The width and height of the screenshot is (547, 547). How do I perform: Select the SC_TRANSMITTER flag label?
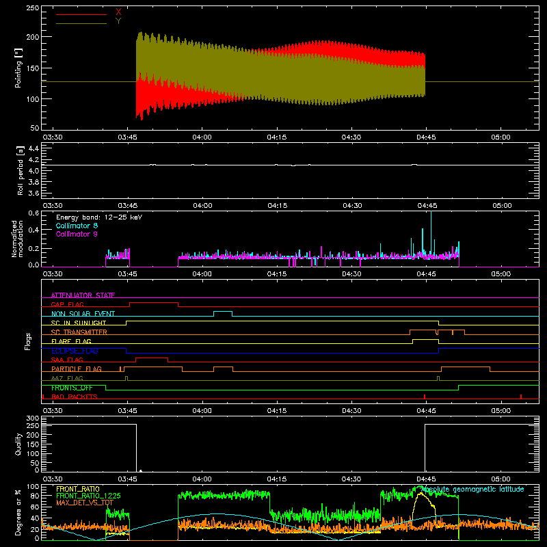click(79, 332)
